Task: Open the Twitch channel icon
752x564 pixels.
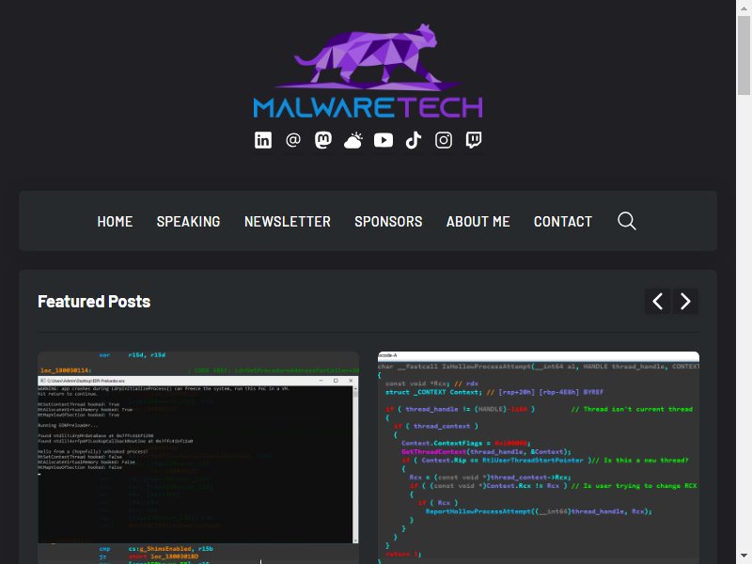Action: 474,140
